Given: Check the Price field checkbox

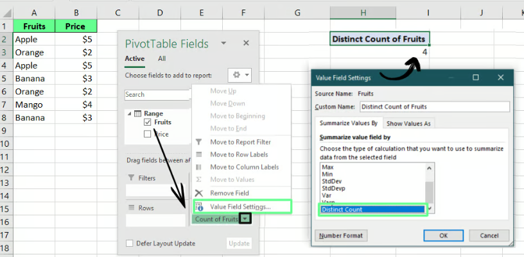Looking at the screenshot, I should (148, 135).
